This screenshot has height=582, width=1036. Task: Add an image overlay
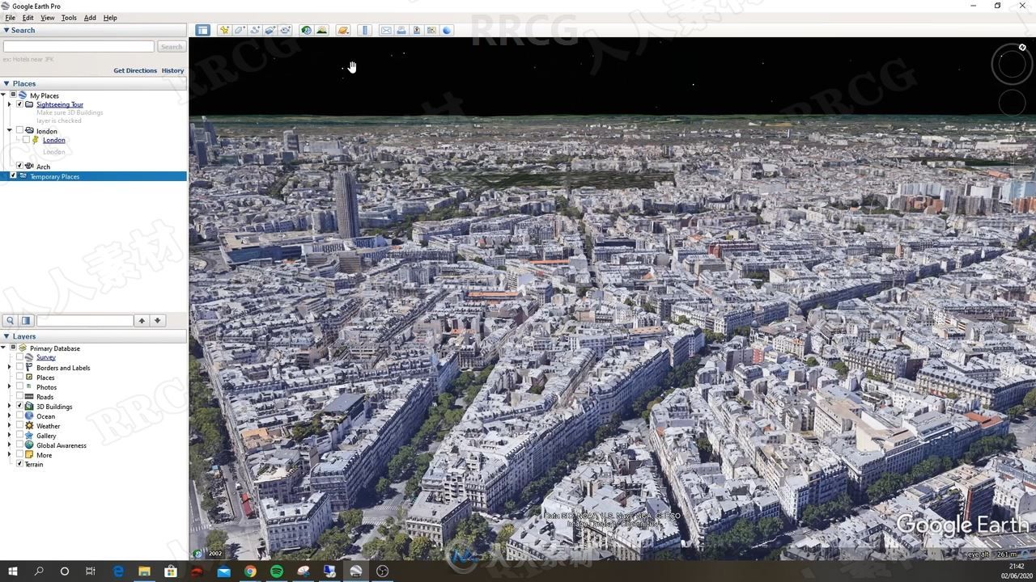(x=270, y=30)
